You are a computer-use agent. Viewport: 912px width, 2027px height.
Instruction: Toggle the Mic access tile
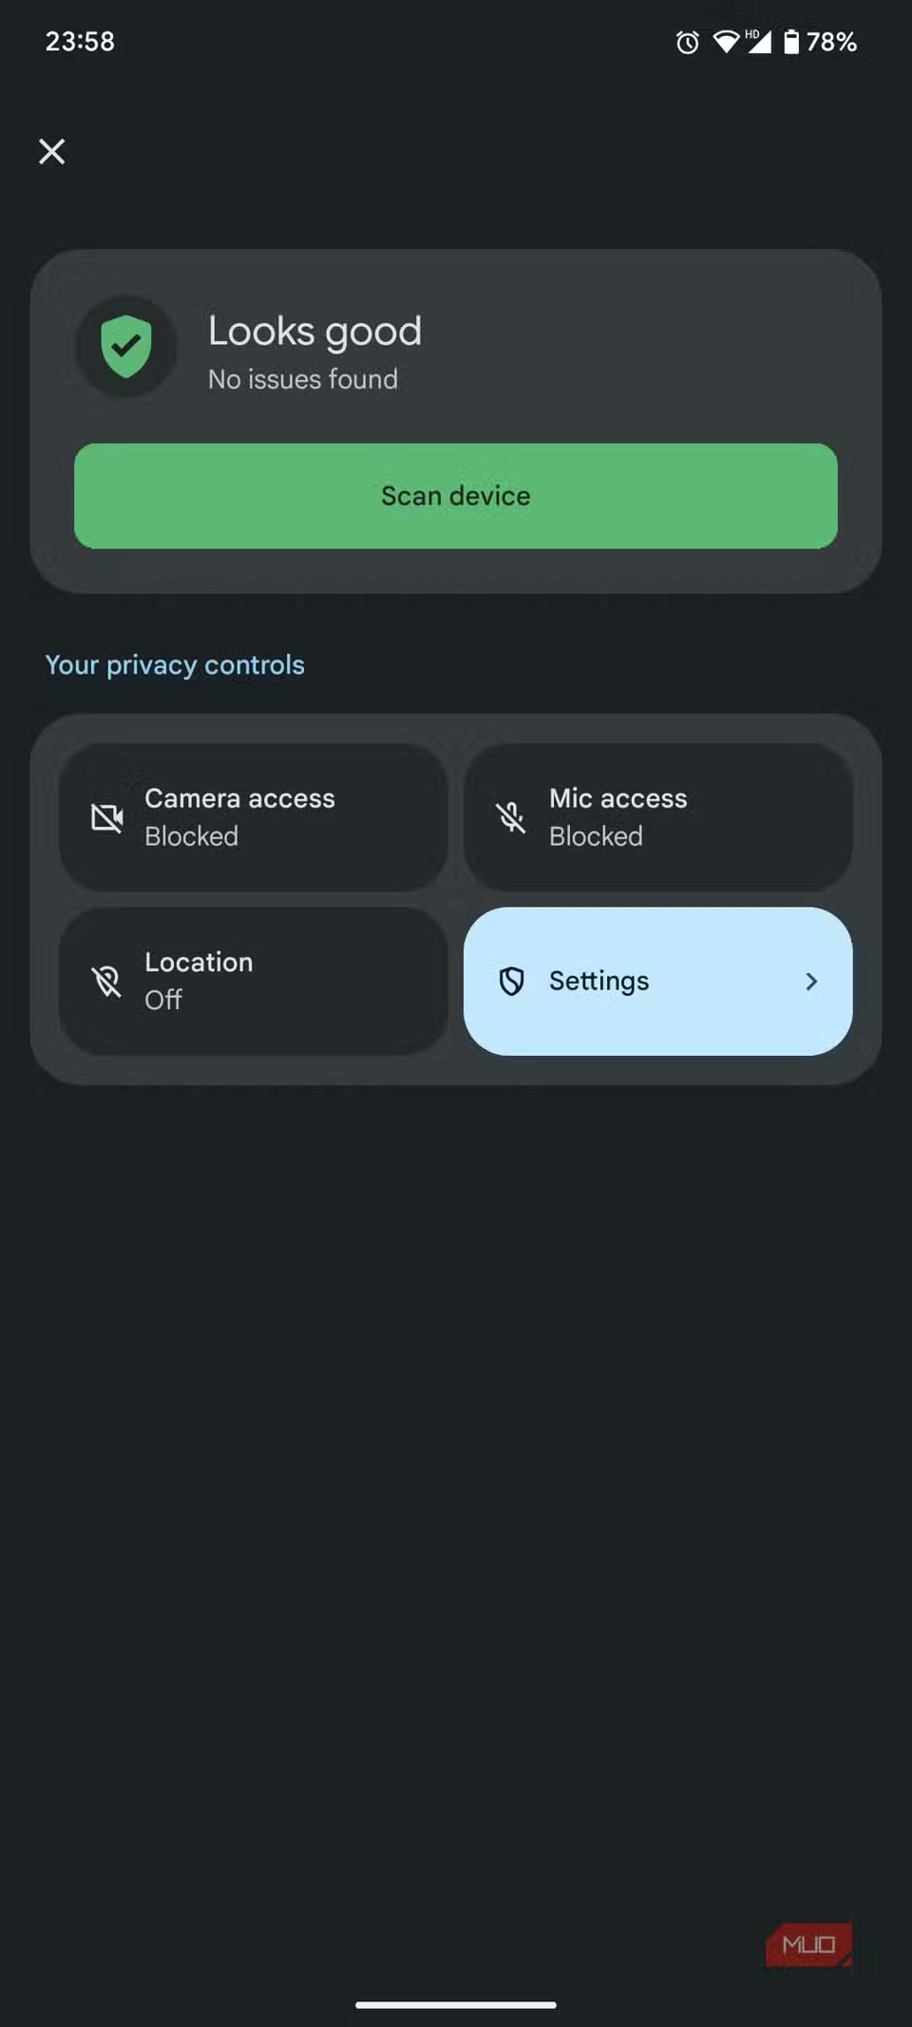pos(657,817)
